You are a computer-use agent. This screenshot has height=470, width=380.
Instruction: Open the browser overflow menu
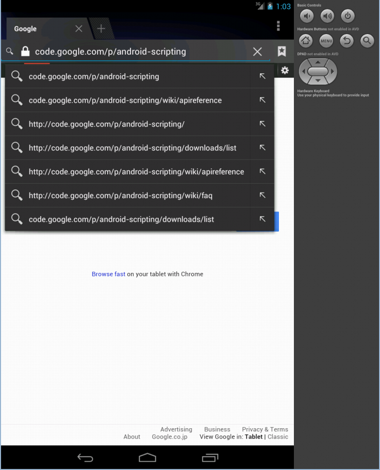coord(278,26)
